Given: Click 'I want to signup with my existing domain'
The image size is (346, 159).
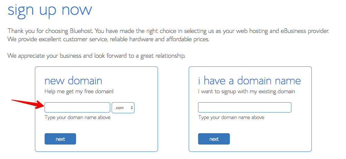Looking at the screenshot, I should [x=246, y=92].
